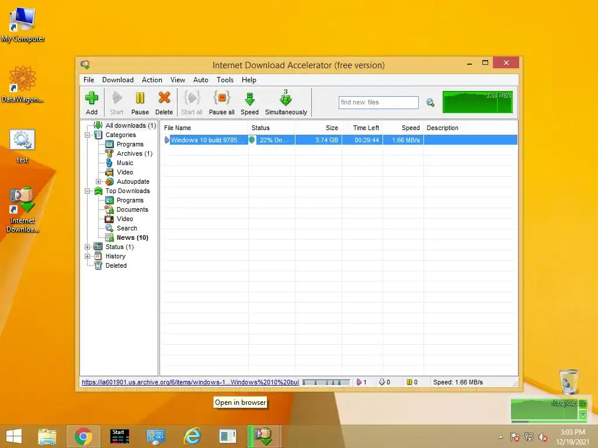The height and width of the screenshot is (448, 598).
Task: Select Documents under Top Downloads
Action: point(133,209)
